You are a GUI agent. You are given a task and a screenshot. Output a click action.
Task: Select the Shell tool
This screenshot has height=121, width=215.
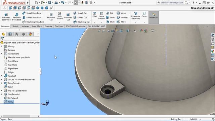tap(110, 22)
